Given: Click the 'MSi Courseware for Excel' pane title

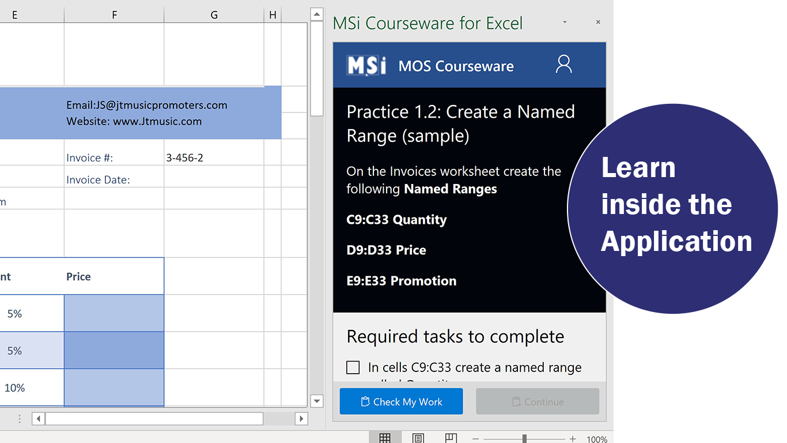Looking at the screenshot, I should 428,23.
